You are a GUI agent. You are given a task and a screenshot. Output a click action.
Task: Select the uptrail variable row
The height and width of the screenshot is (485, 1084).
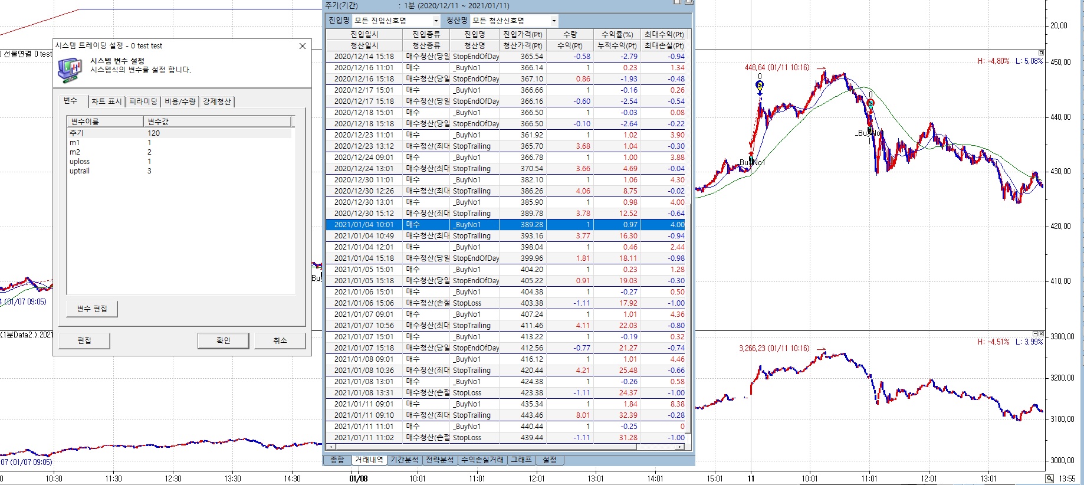80,171
